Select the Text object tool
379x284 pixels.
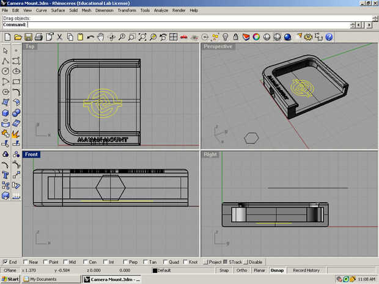(6, 175)
